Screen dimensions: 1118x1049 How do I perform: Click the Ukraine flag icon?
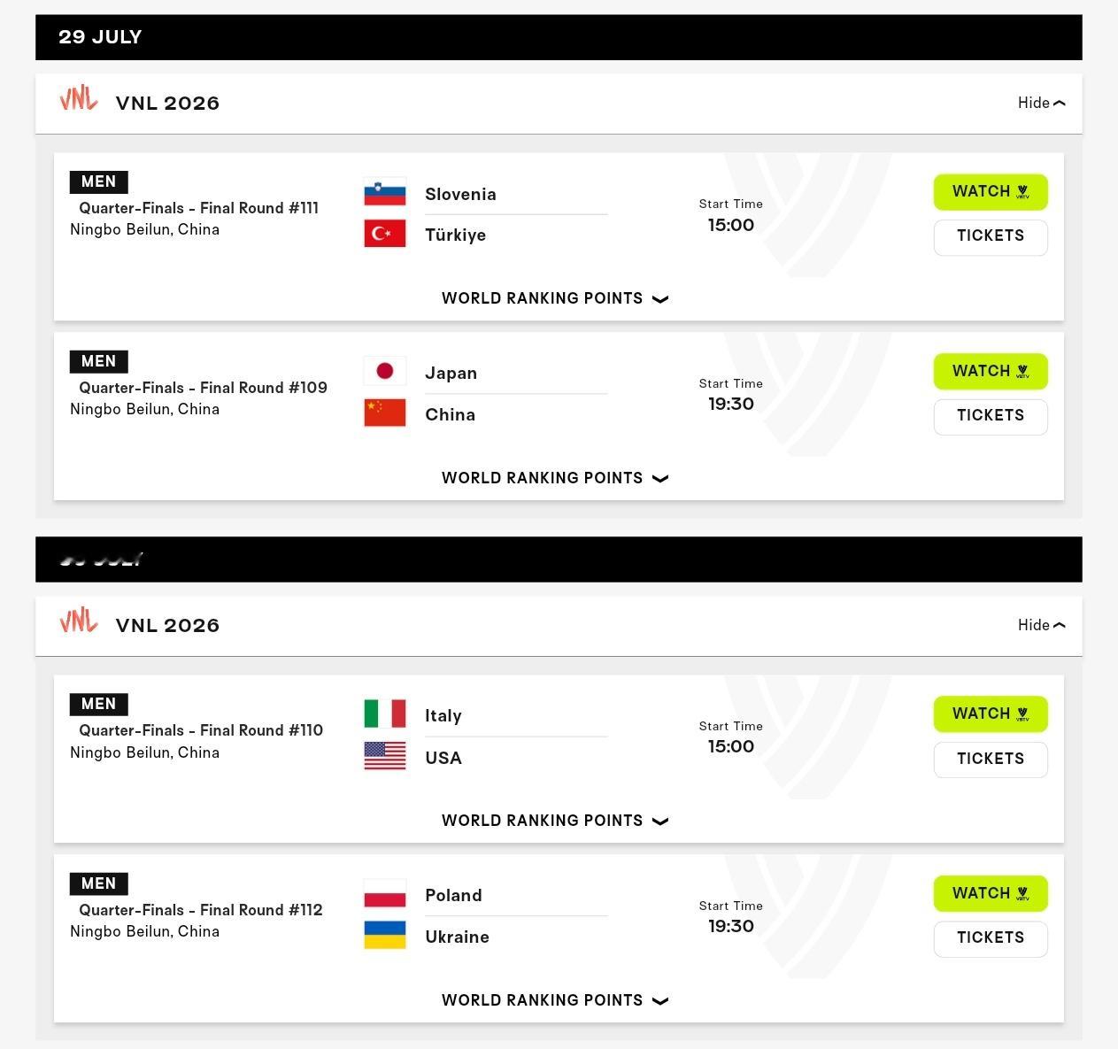(x=385, y=935)
